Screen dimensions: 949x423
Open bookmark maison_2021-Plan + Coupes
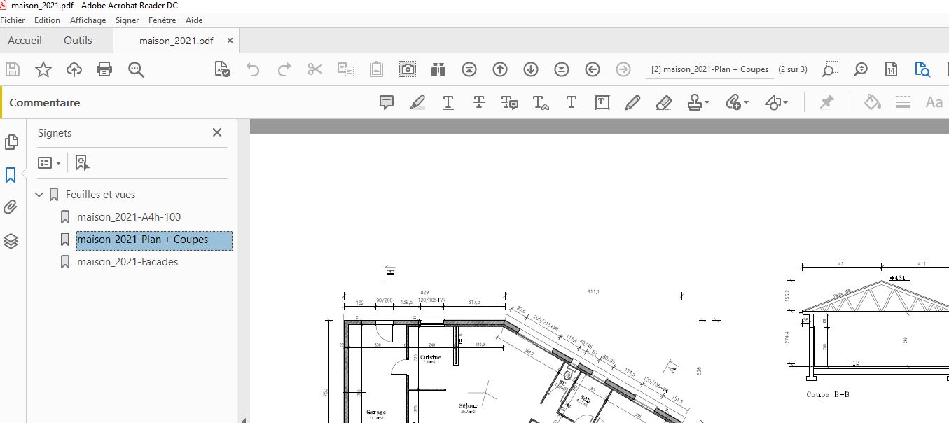tap(143, 240)
